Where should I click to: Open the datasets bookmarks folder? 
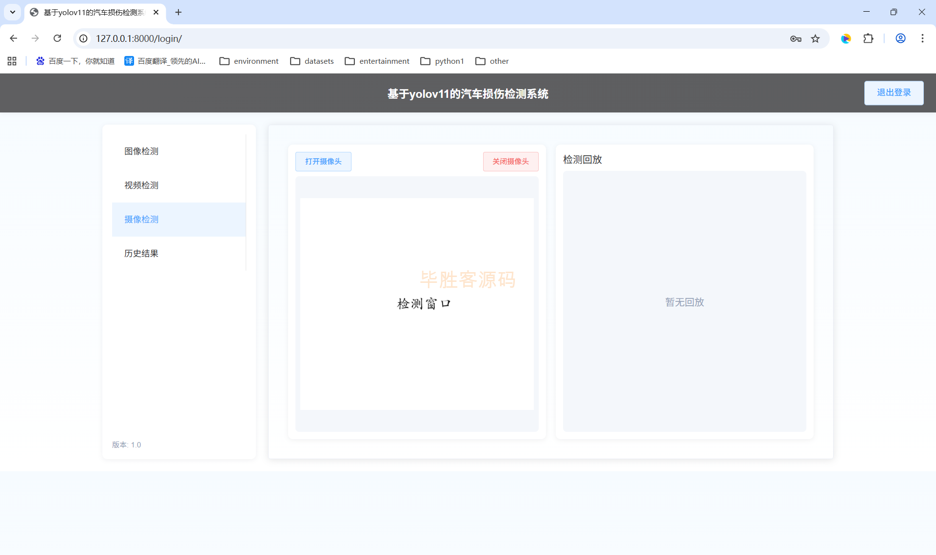tap(312, 61)
